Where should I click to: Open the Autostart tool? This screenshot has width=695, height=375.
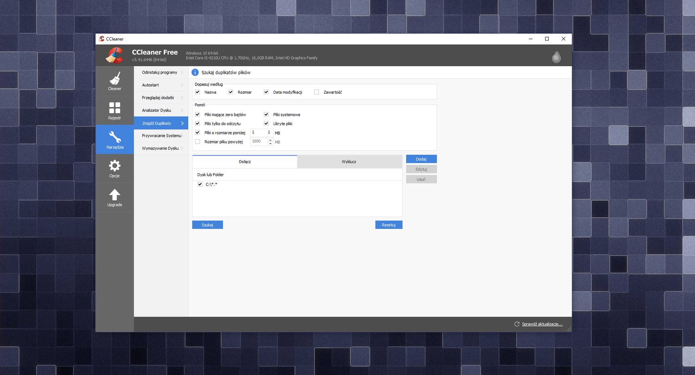(161, 85)
